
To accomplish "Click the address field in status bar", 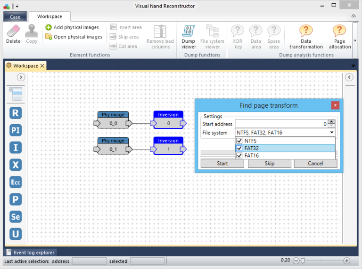I will (89, 261).
